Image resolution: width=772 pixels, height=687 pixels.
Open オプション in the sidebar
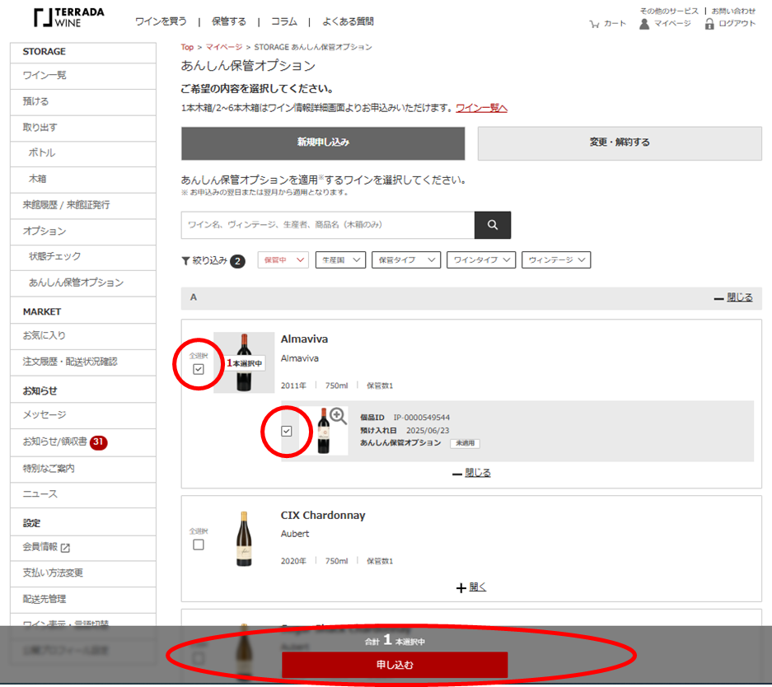pyautogui.click(x=83, y=231)
